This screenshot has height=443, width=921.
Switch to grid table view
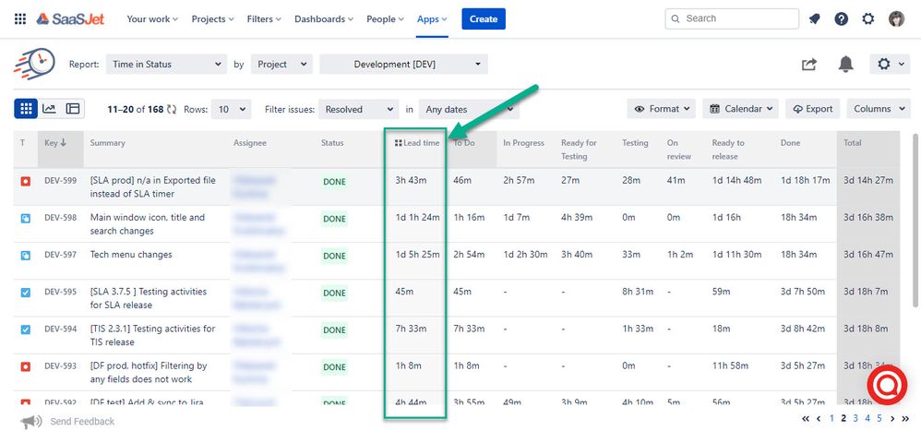(26, 109)
